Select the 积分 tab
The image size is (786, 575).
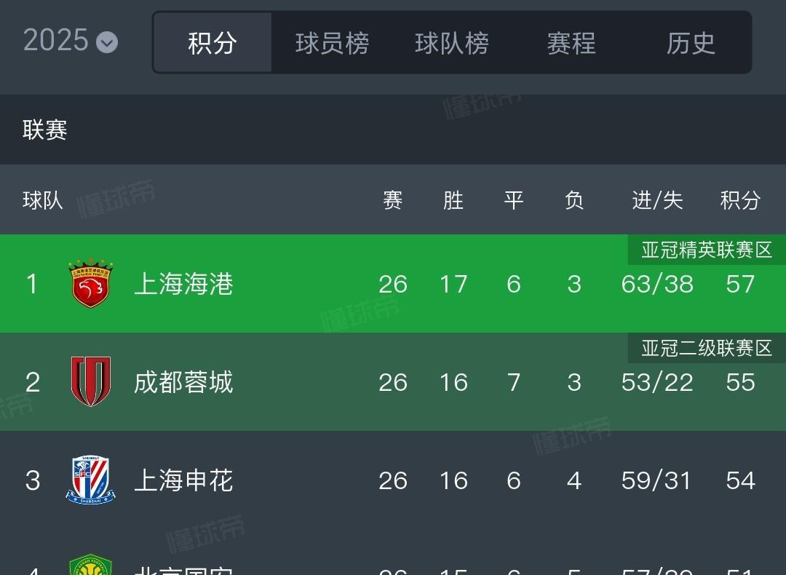[x=213, y=43]
